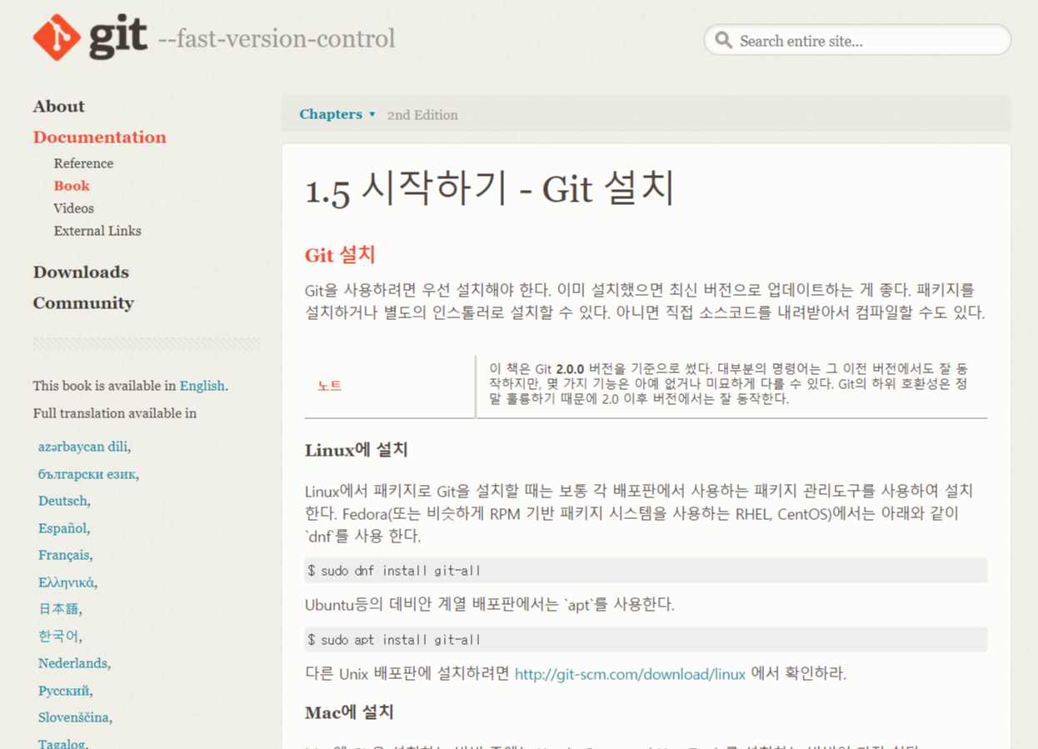1038x749 pixels.
Task: Expand the Chapters dropdown
Action: (x=337, y=114)
